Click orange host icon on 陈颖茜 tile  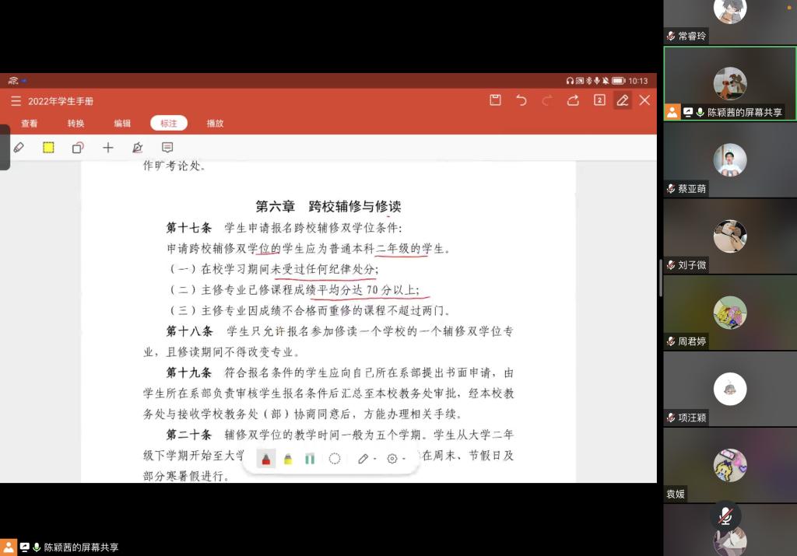click(x=672, y=112)
